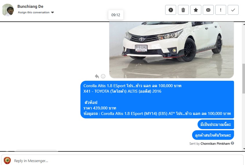Select message bubble 'ลูกค้าสนใจคันไหนคะ'
Image resolution: width=245 pixels, height=165 pixels.
coord(213,135)
